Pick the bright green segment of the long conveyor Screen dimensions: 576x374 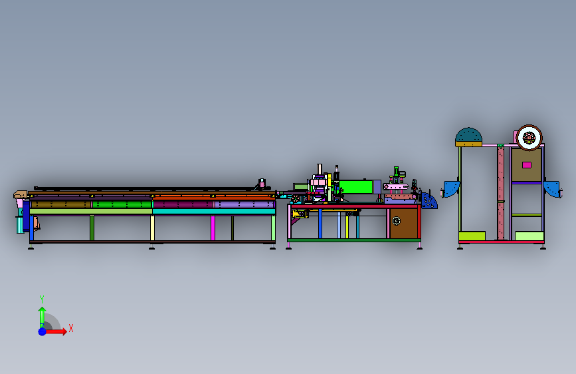tap(122, 204)
